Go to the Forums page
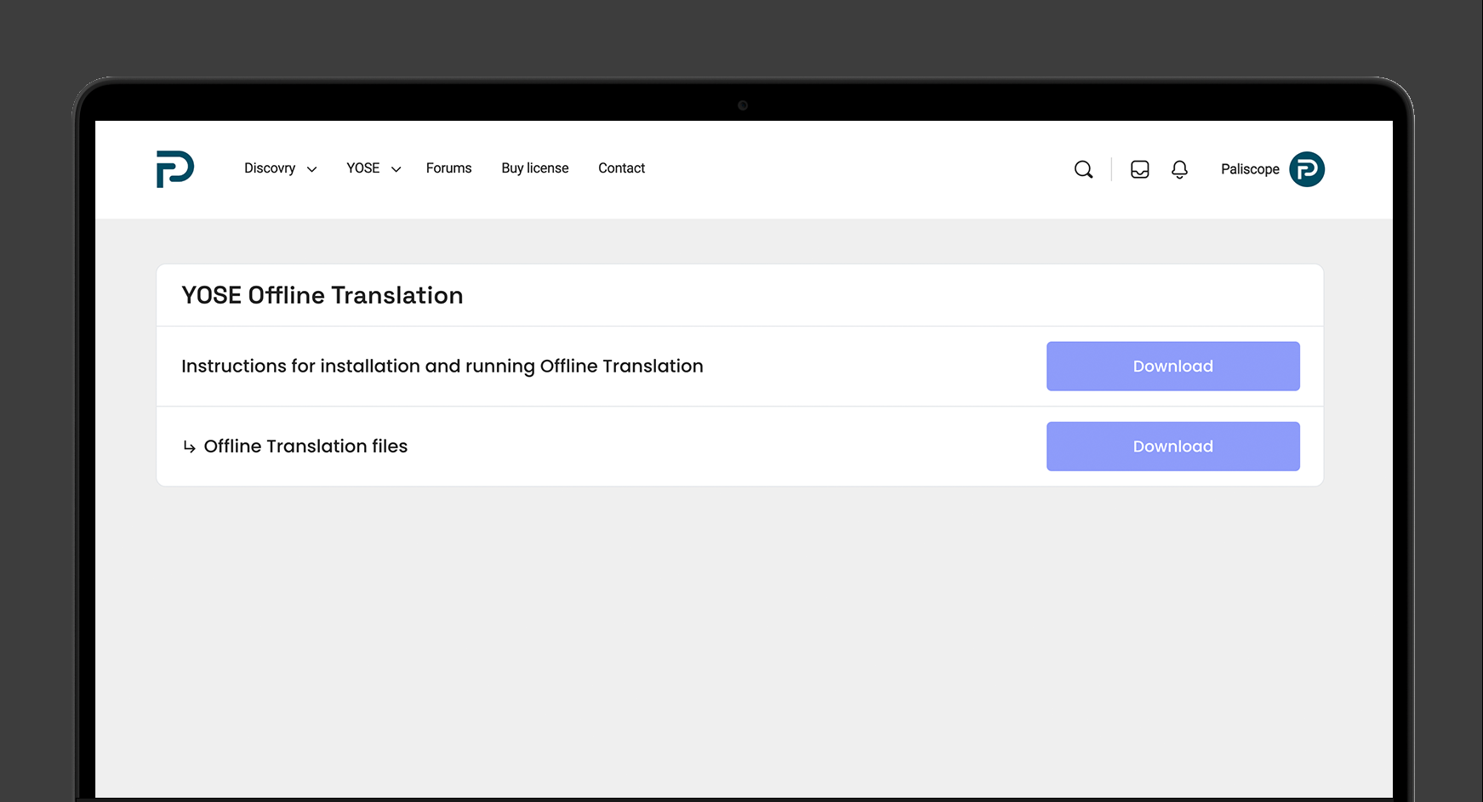Screen dimensions: 1483x802 tap(448, 168)
